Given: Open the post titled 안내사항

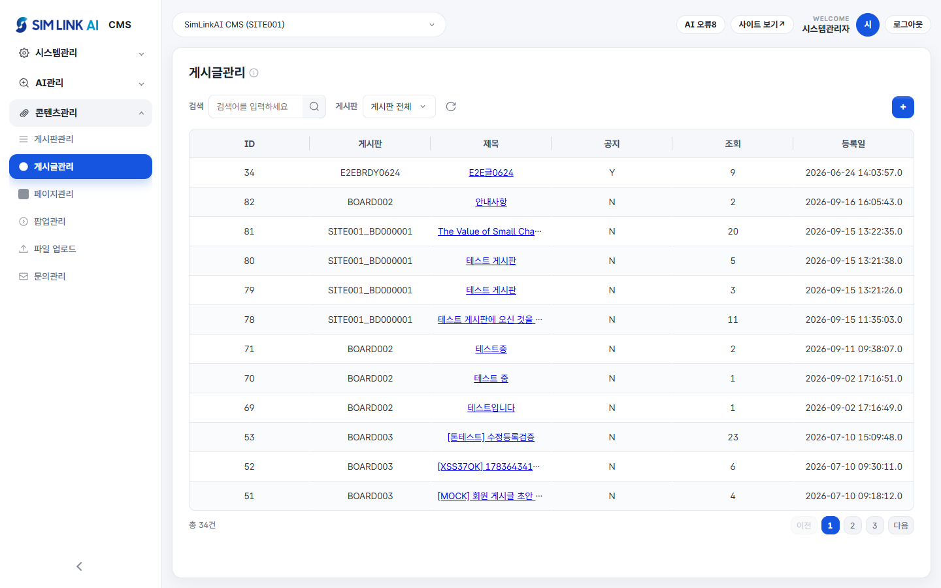Looking at the screenshot, I should tap(491, 202).
